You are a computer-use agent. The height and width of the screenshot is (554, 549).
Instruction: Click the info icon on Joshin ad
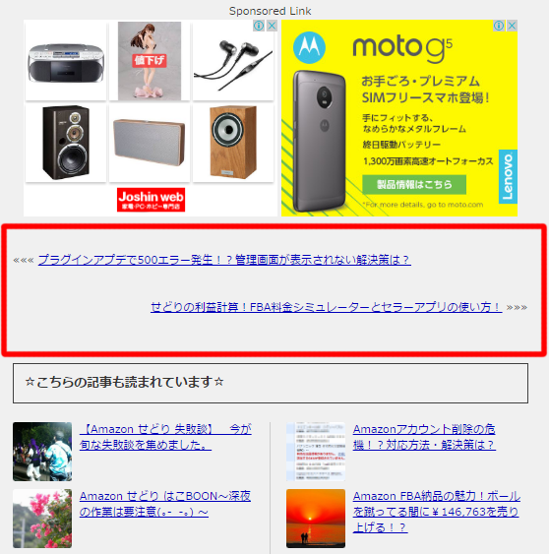(x=259, y=26)
